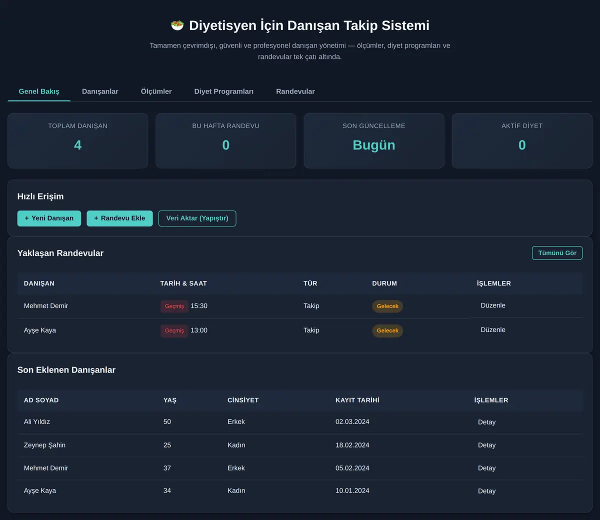Click the Gelecek status badge for Mehmet Demir

tap(387, 306)
